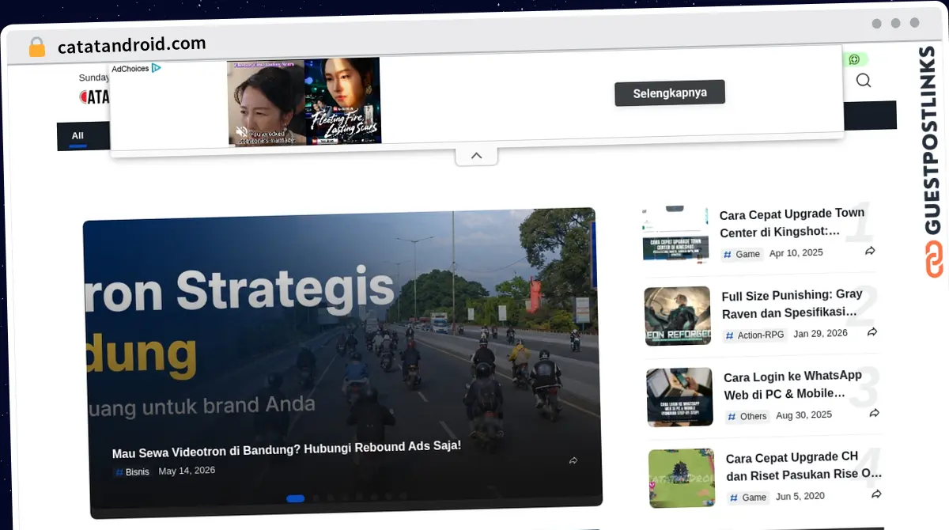Click the AdChoices info icon
The width and height of the screenshot is (949, 530).
pos(157,69)
